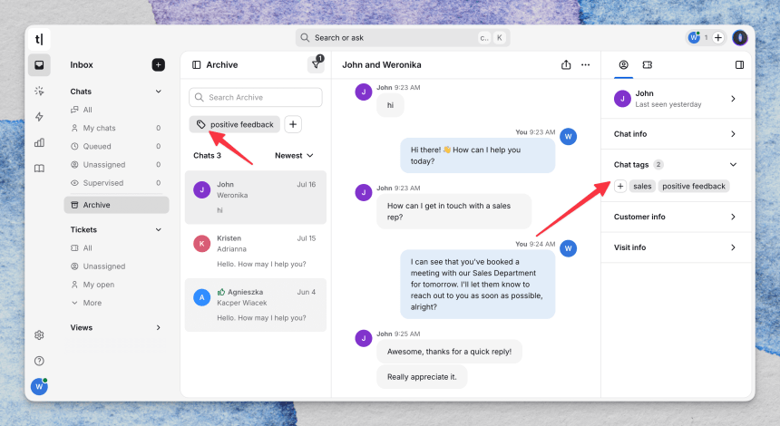Viewport: 780px width, 426px height.
Task: Open the Automation lightning bolt icon
Action: 39,117
